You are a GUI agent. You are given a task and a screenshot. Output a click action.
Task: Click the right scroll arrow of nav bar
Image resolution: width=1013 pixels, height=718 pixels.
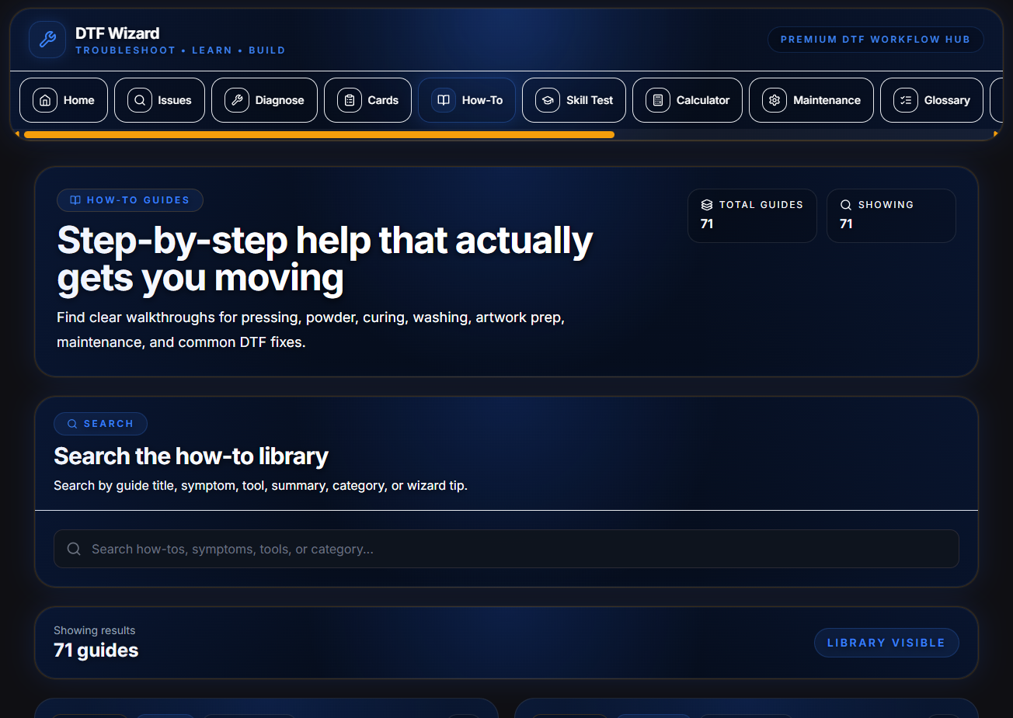click(996, 134)
